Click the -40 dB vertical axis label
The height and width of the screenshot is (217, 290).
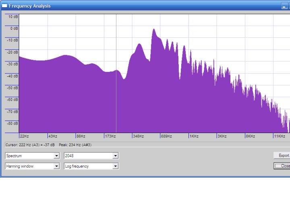click(x=13, y=76)
